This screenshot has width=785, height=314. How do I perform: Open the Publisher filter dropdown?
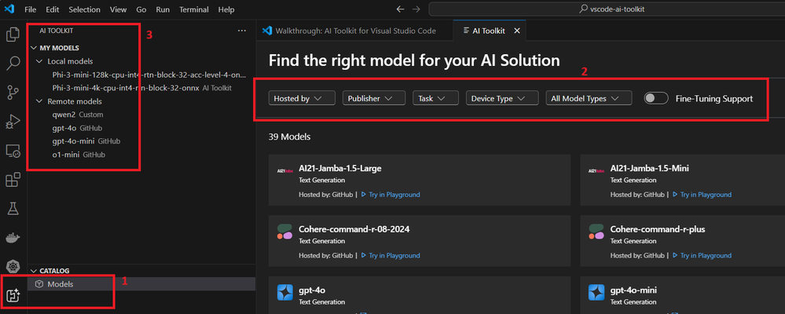(373, 98)
